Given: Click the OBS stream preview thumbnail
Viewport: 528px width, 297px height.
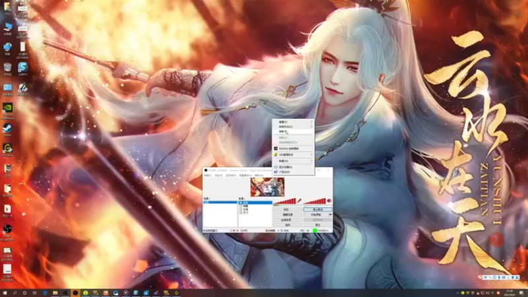Looking at the screenshot, I should (x=268, y=187).
